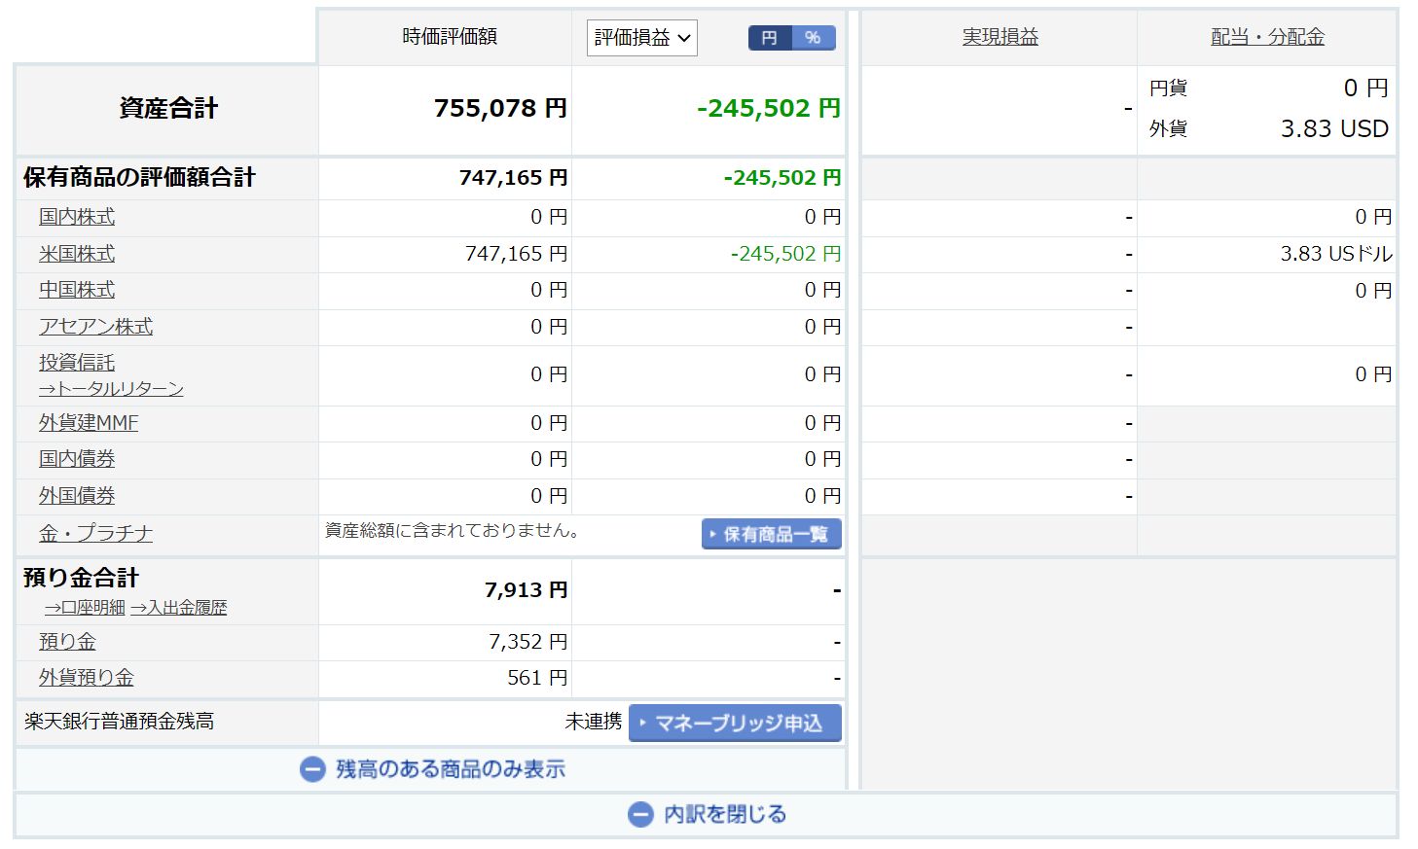Click the 金・プラチナ link
This screenshot has width=1418, height=849.
point(95,533)
